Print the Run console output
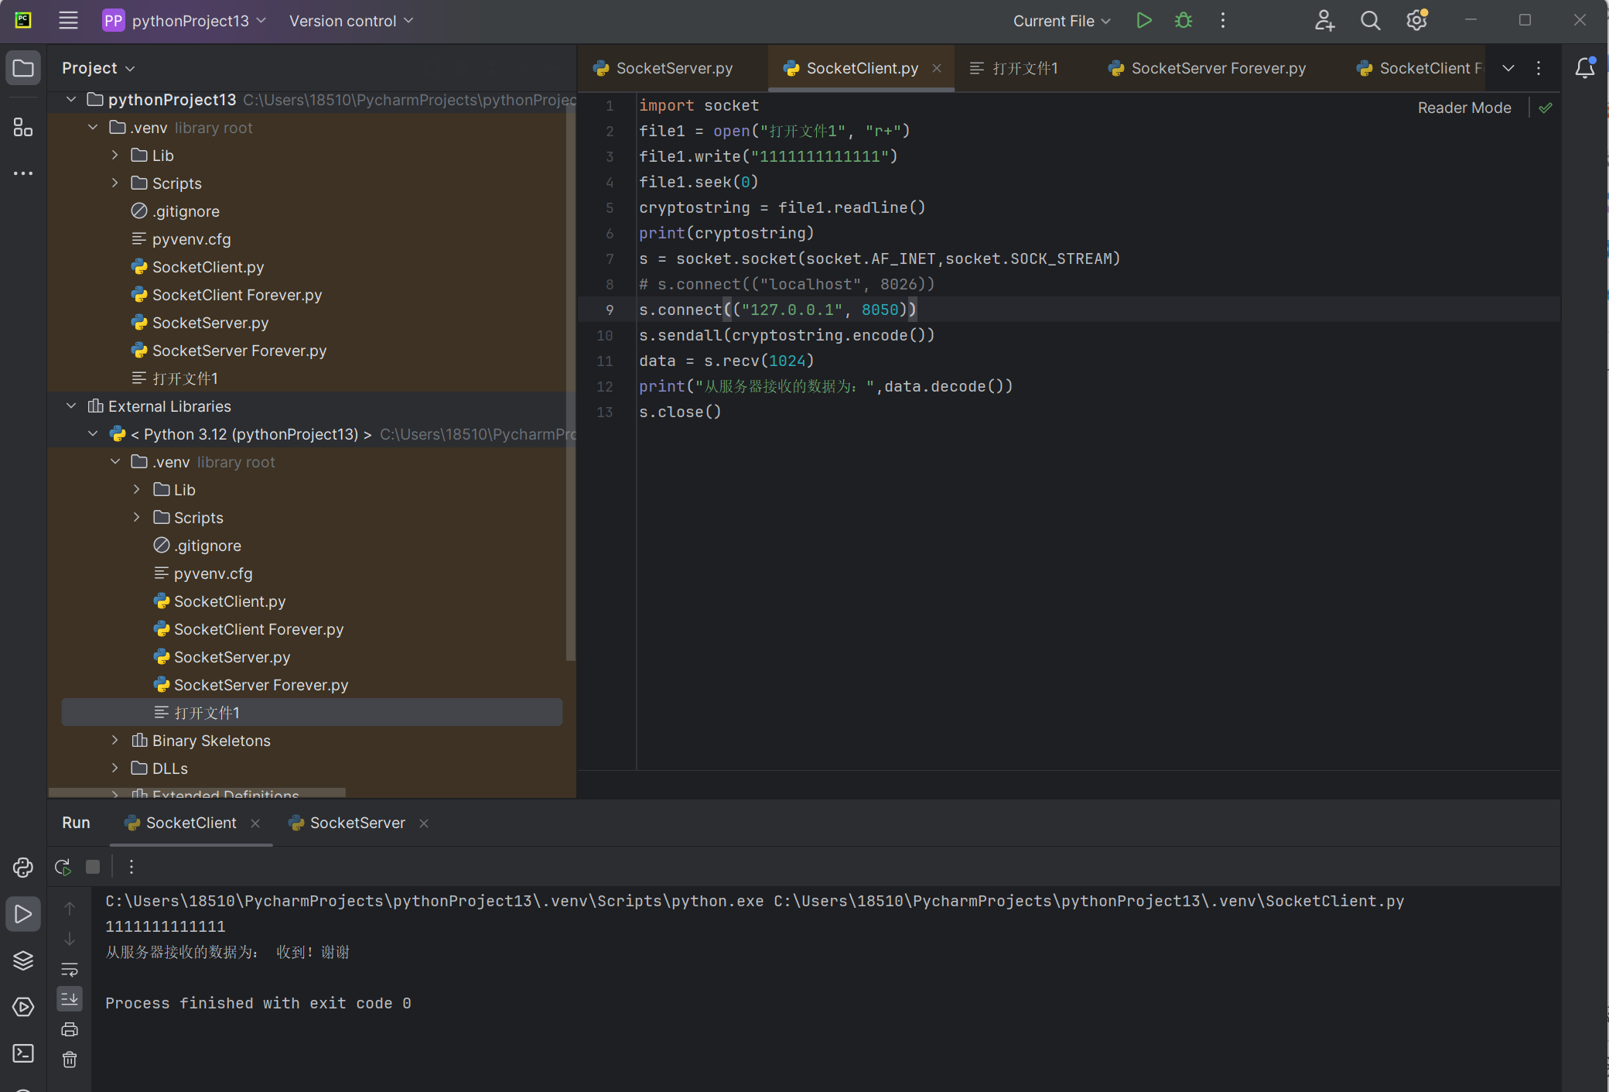Image resolution: width=1609 pixels, height=1092 pixels. 70,1029
